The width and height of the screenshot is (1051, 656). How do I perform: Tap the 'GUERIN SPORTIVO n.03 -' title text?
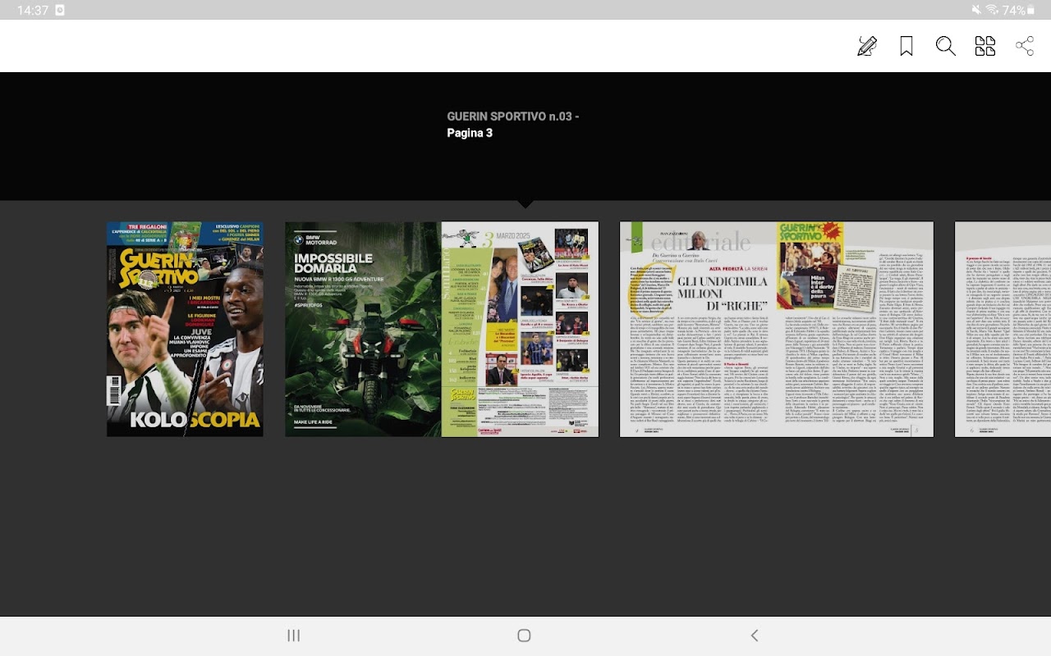click(513, 116)
